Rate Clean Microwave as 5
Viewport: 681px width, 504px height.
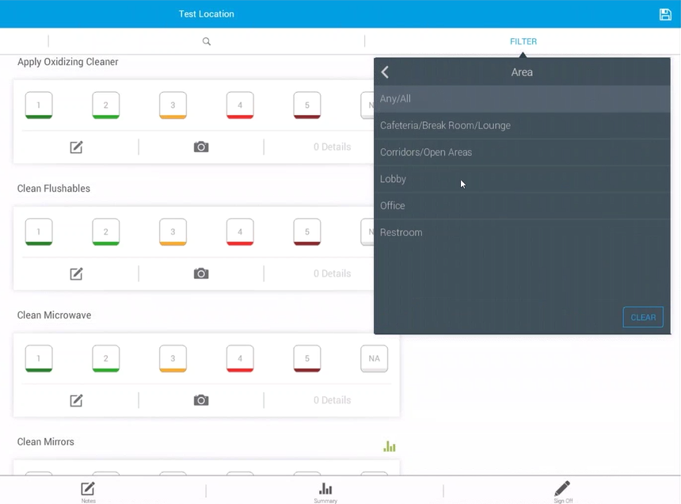pos(307,358)
